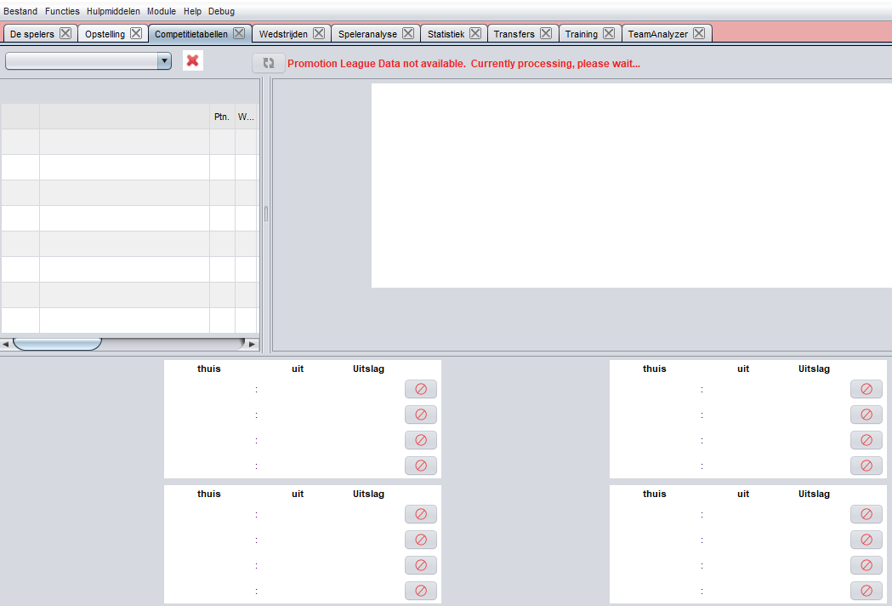Screen dimensions: 892x606
Task: Click the Ptn. column header
Action: [x=222, y=117]
